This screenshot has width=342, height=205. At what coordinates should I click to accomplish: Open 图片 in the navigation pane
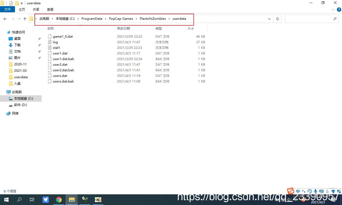17,58
